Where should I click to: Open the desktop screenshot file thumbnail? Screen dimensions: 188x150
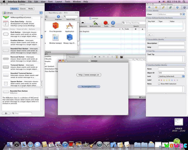tap(179, 122)
